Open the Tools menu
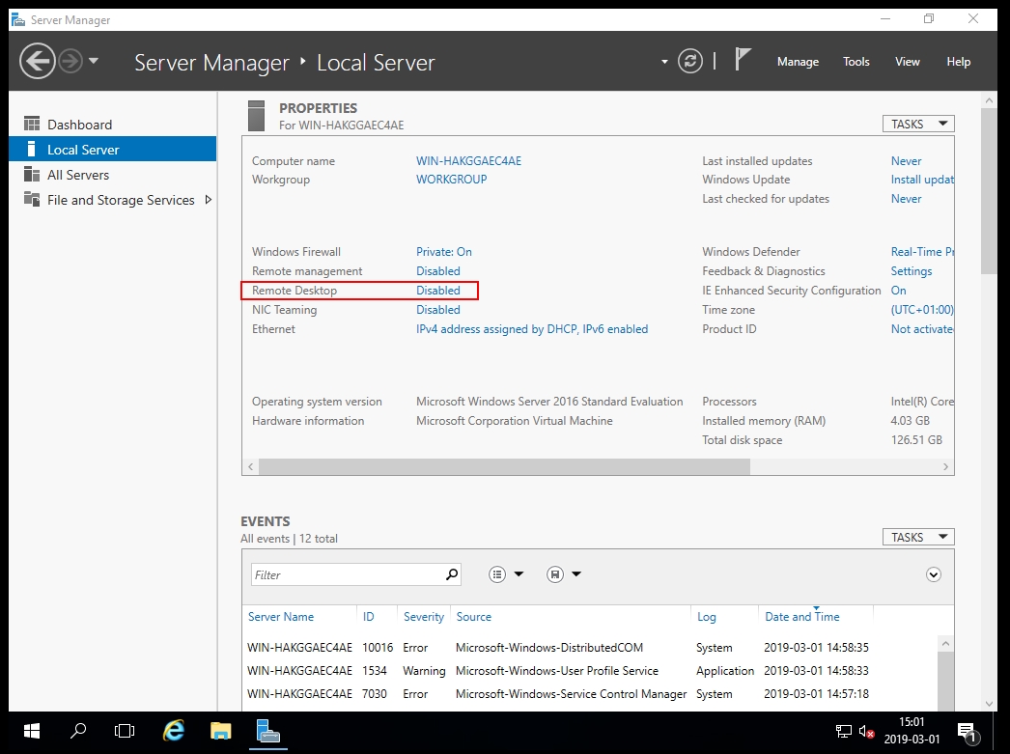 [x=856, y=62]
